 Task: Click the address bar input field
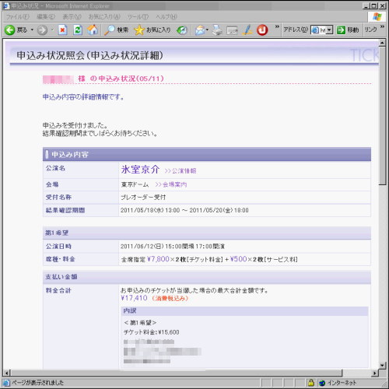[x=318, y=30]
